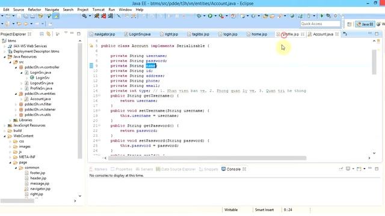The height and width of the screenshot is (216, 385).
Task: Select ProfileSrv.java in Project Explorer
Action: coord(41,88)
